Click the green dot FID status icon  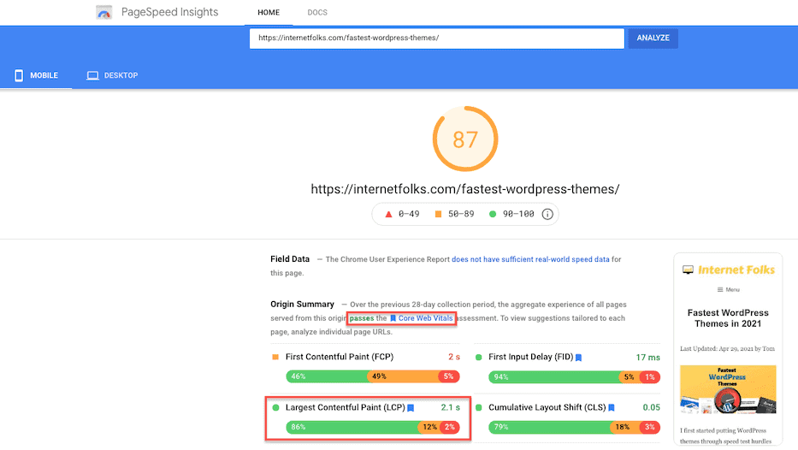(478, 358)
